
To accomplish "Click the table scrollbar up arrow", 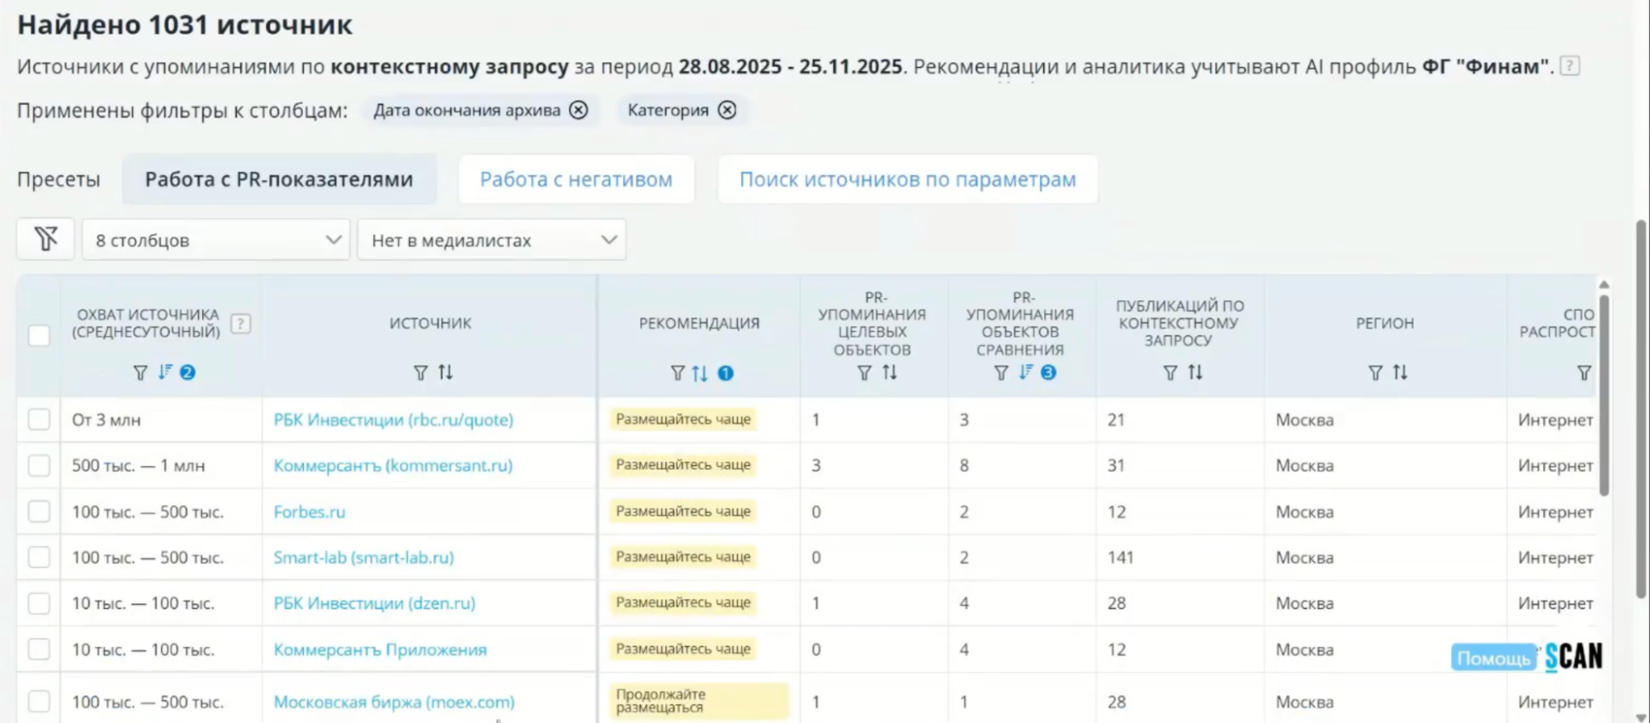I will point(1604,285).
